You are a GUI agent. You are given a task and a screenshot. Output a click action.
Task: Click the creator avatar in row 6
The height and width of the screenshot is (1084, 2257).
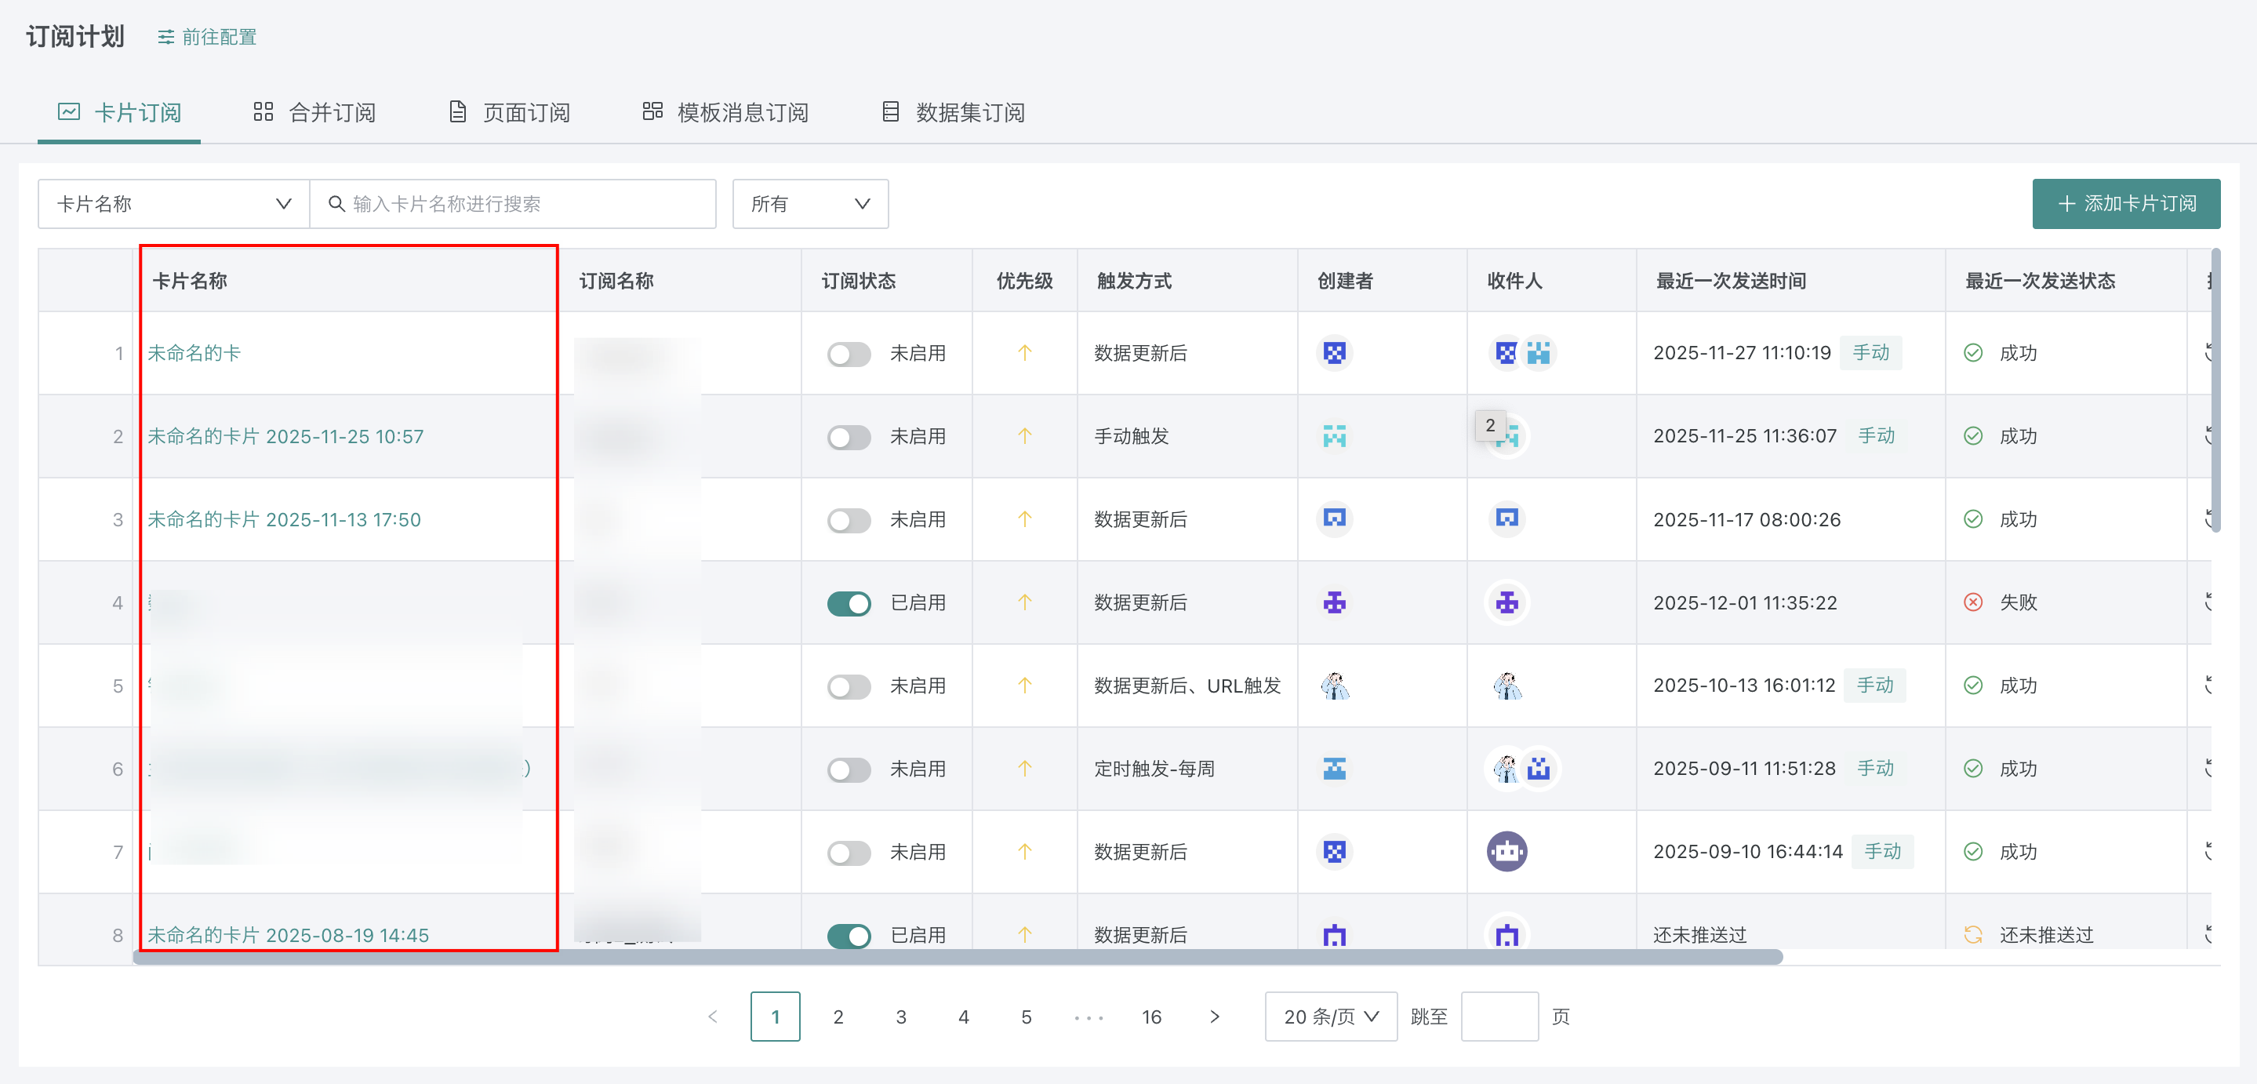[1333, 769]
